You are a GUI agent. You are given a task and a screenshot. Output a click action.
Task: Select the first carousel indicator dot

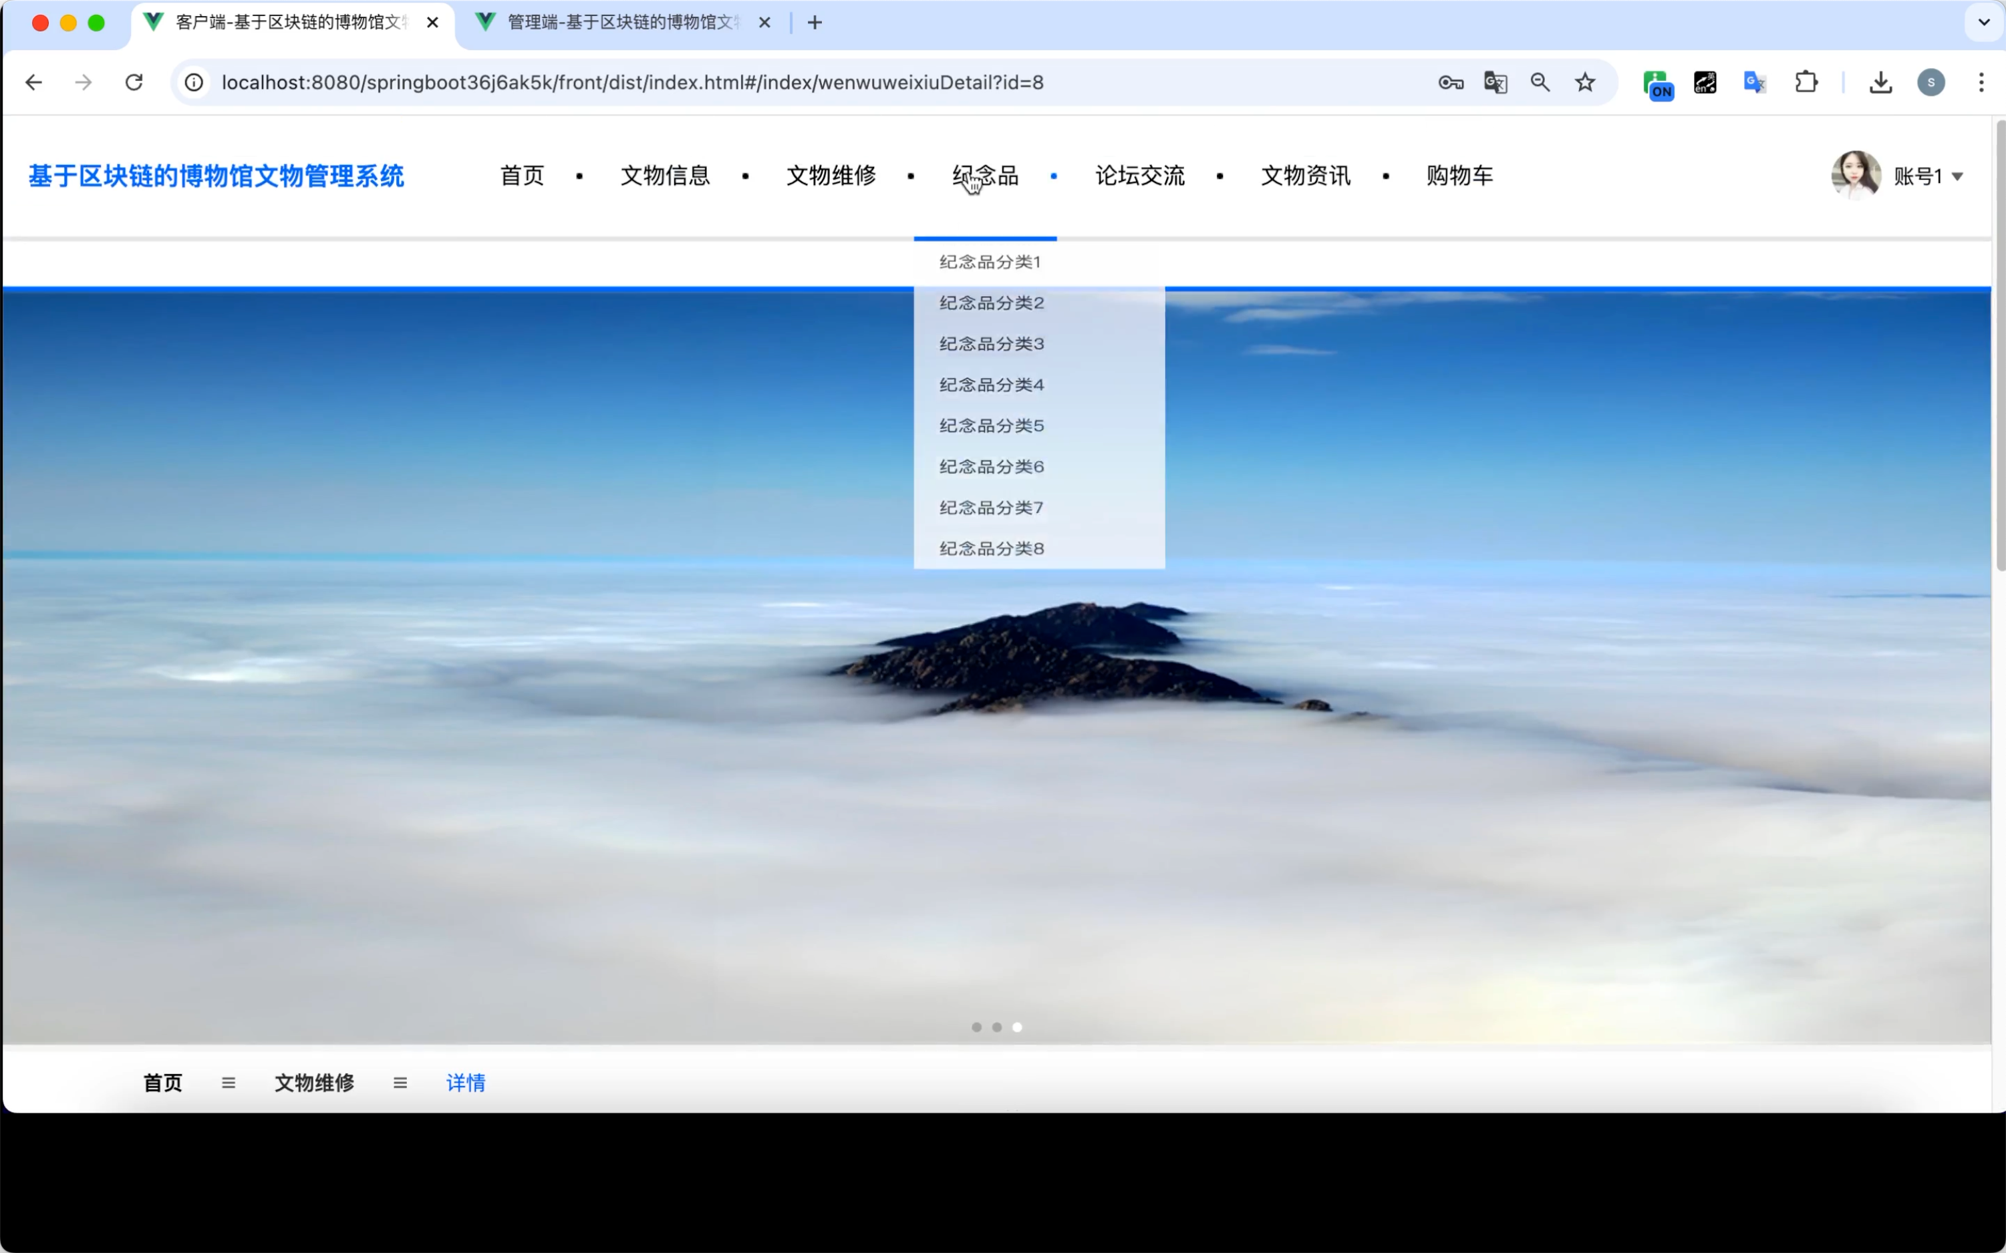tap(976, 1027)
